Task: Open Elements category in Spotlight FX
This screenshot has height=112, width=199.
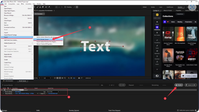Action: (x=157, y=52)
